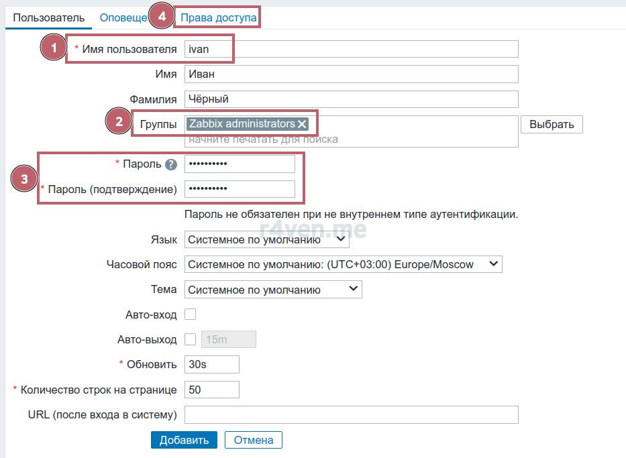Click the password help question mark icon
The image size is (626, 458).
[x=171, y=164]
